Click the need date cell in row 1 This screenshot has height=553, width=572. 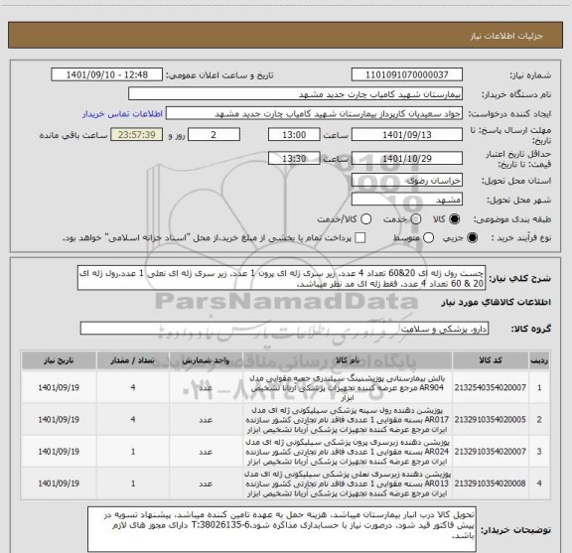pos(59,387)
